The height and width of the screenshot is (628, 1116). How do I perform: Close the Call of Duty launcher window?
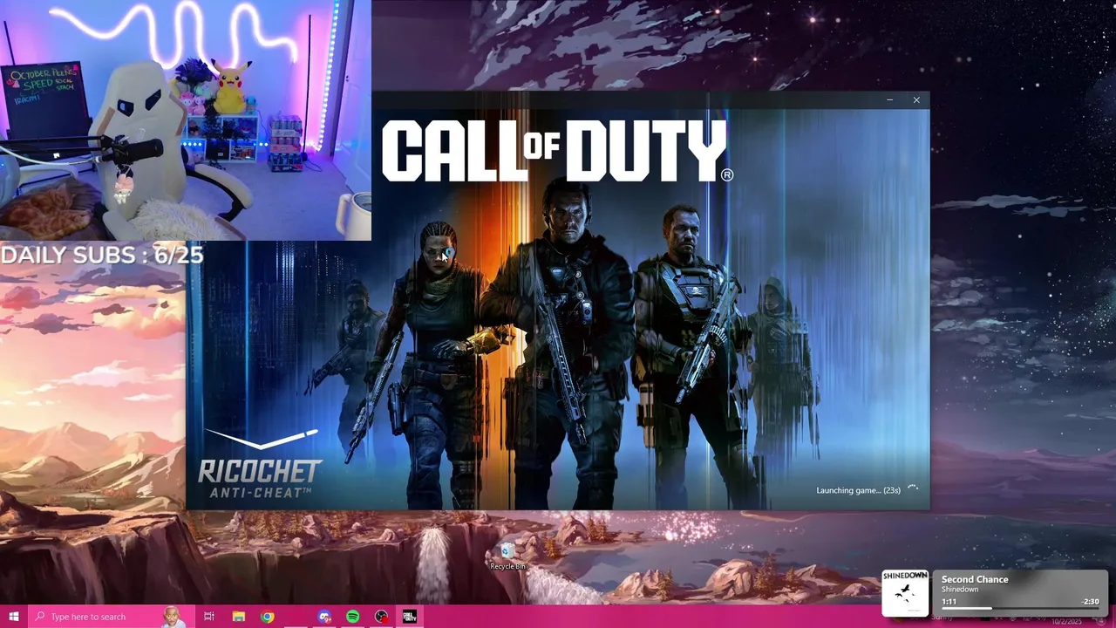point(916,100)
